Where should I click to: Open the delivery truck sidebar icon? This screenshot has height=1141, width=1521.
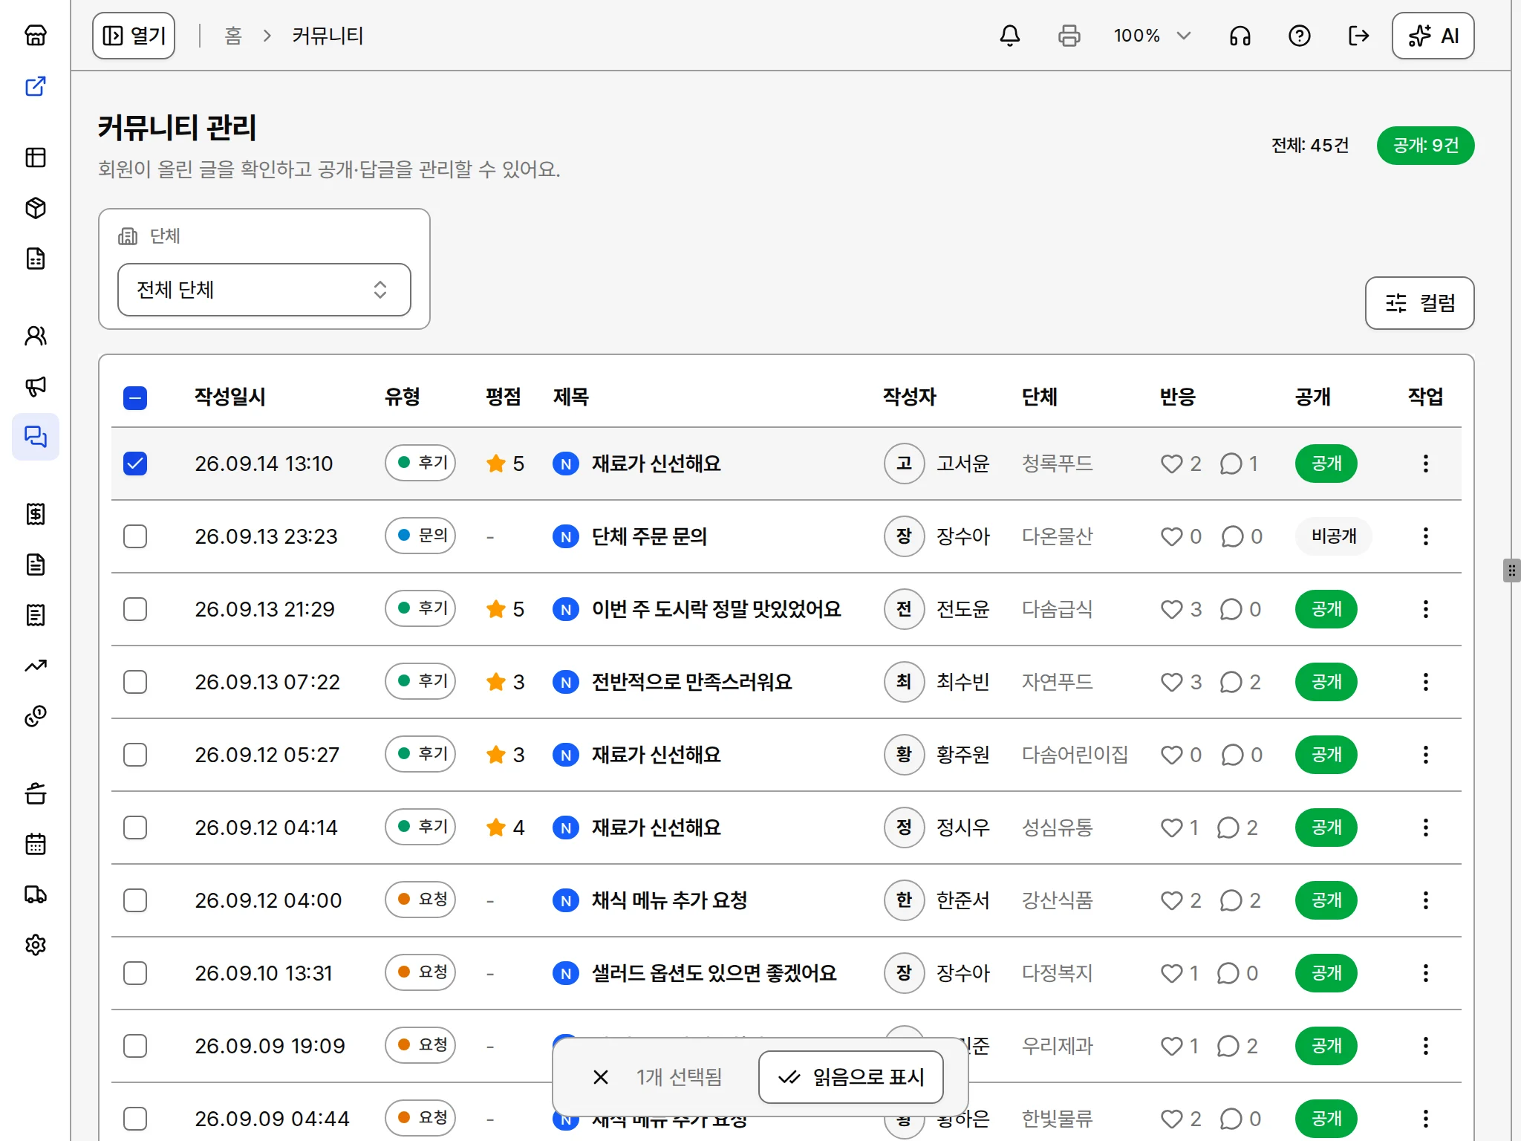pos(36,894)
